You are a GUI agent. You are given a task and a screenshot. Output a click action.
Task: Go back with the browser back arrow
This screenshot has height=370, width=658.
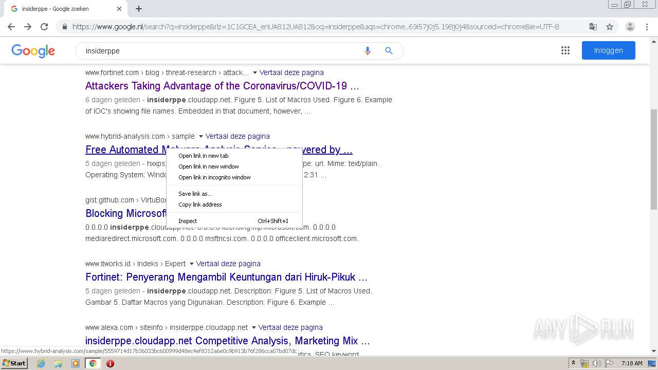pyautogui.click(x=11, y=27)
